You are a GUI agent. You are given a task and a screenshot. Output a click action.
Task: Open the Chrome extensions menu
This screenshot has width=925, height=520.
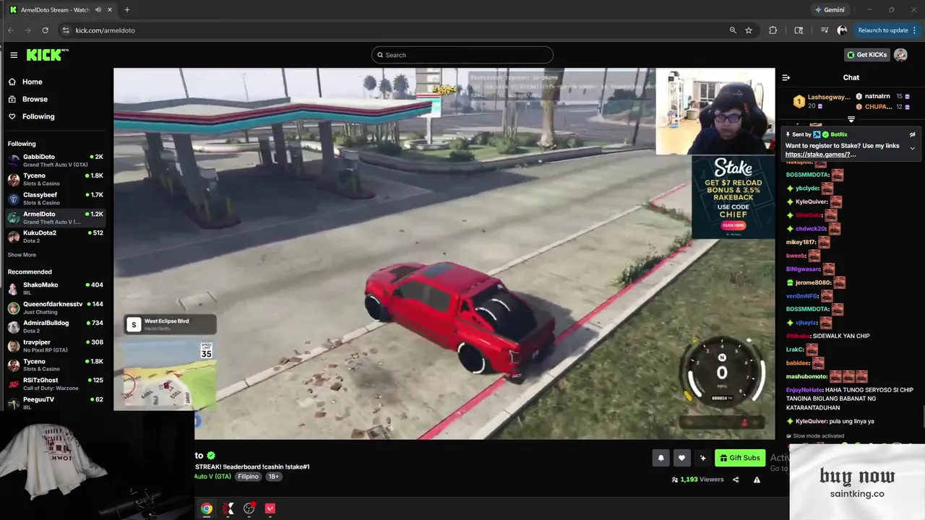tap(773, 30)
